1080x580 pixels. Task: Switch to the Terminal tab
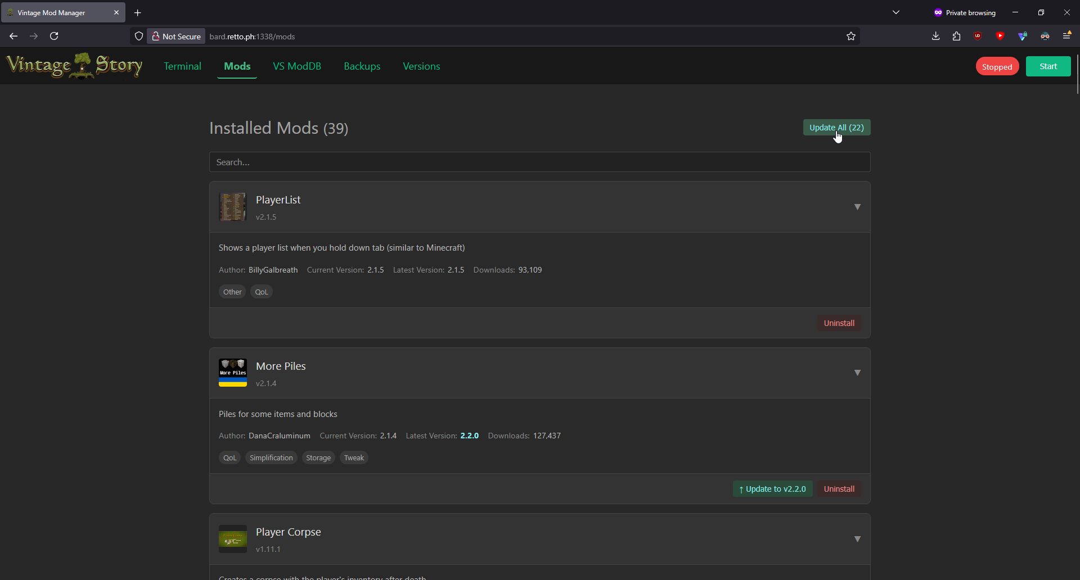tap(182, 66)
